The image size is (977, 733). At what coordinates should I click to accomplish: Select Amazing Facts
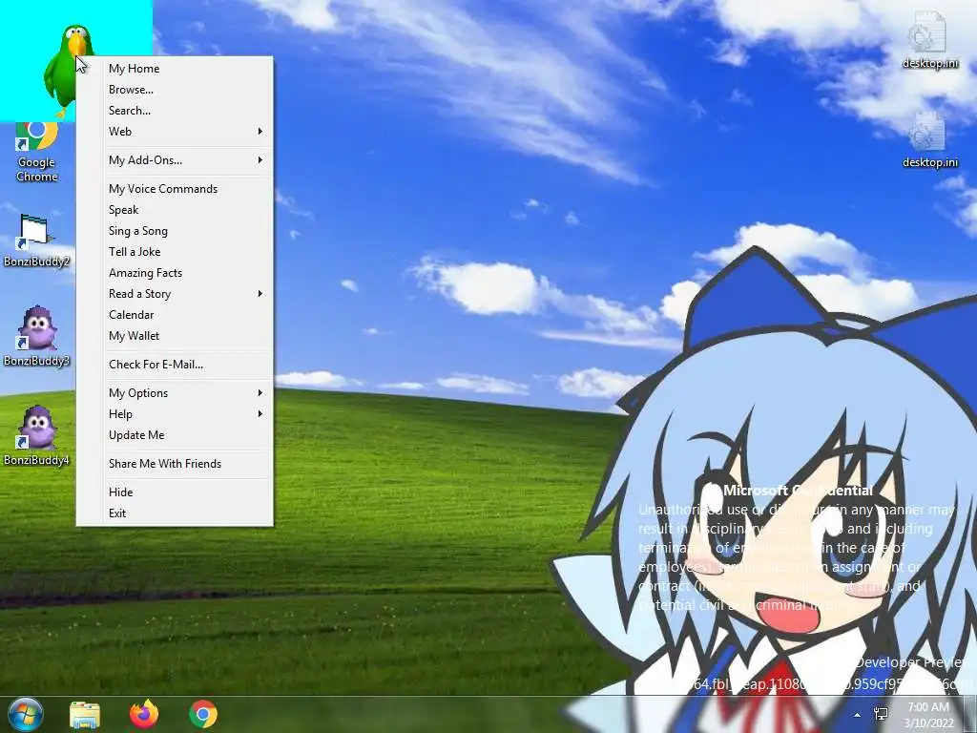coord(175,273)
